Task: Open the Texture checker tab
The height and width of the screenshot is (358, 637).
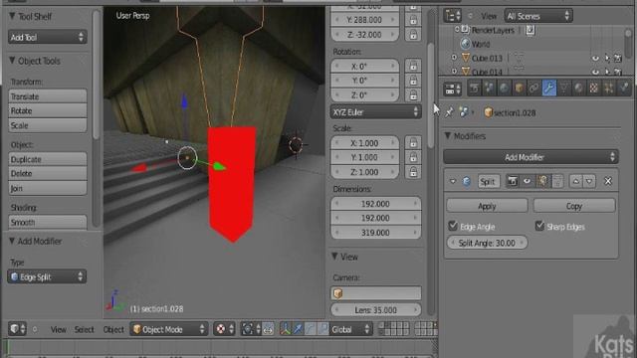Action: [x=594, y=89]
